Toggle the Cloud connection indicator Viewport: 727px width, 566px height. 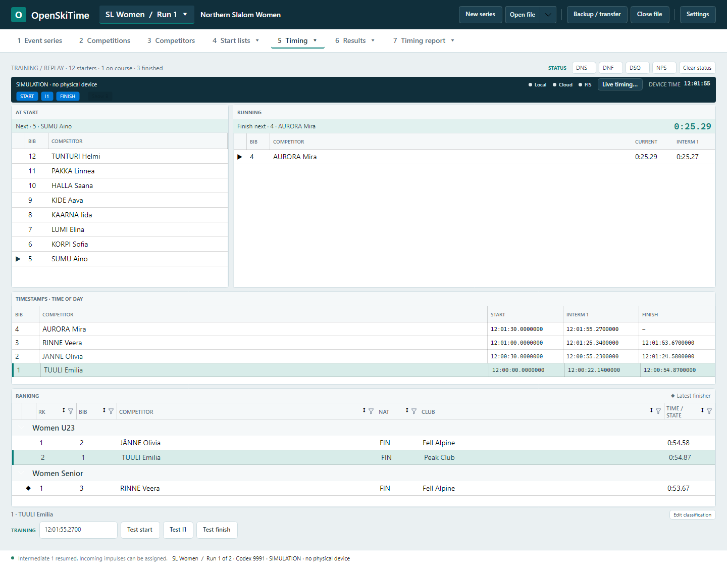[562, 85]
